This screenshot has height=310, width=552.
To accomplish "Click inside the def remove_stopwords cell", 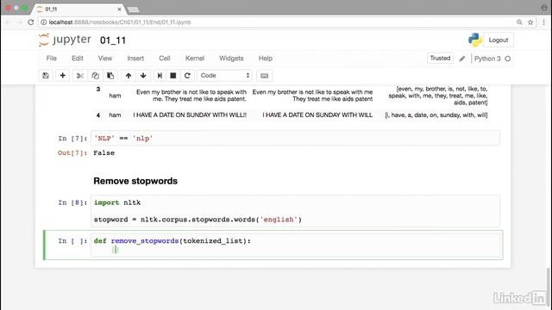I will (295, 245).
